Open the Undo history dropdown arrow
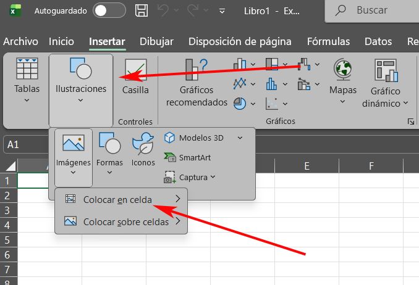 click(x=176, y=10)
